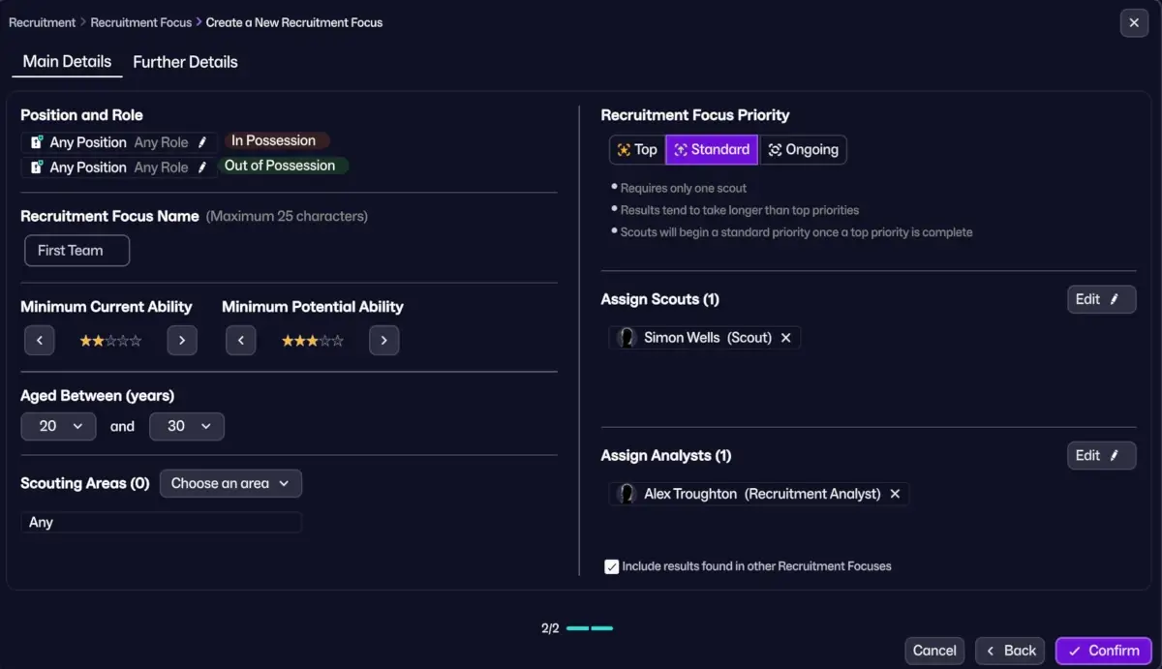This screenshot has width=1162, height=669.
Task: Increase Minimum Potential Ability with right arrow
Action: pyautogui.click(x=384, y=340)
